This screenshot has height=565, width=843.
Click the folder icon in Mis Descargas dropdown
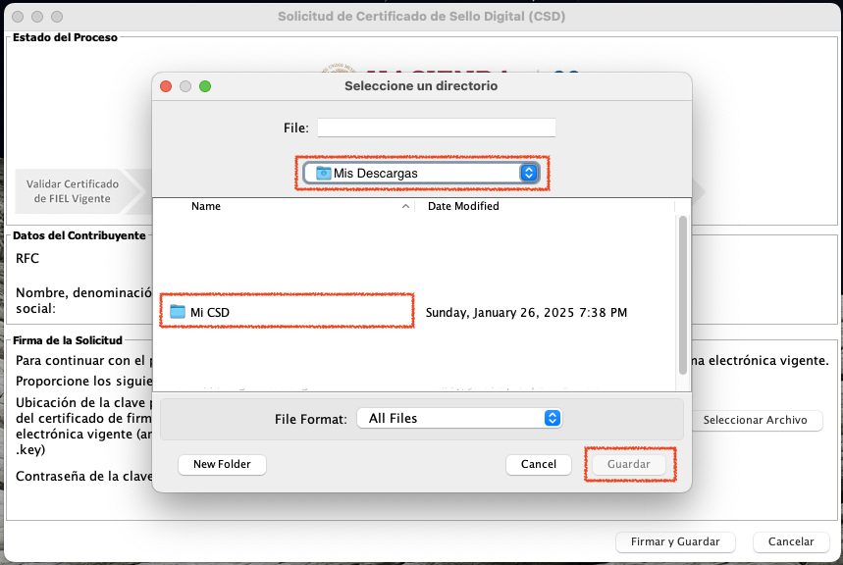pyautogui.click(x=323, y=173)
